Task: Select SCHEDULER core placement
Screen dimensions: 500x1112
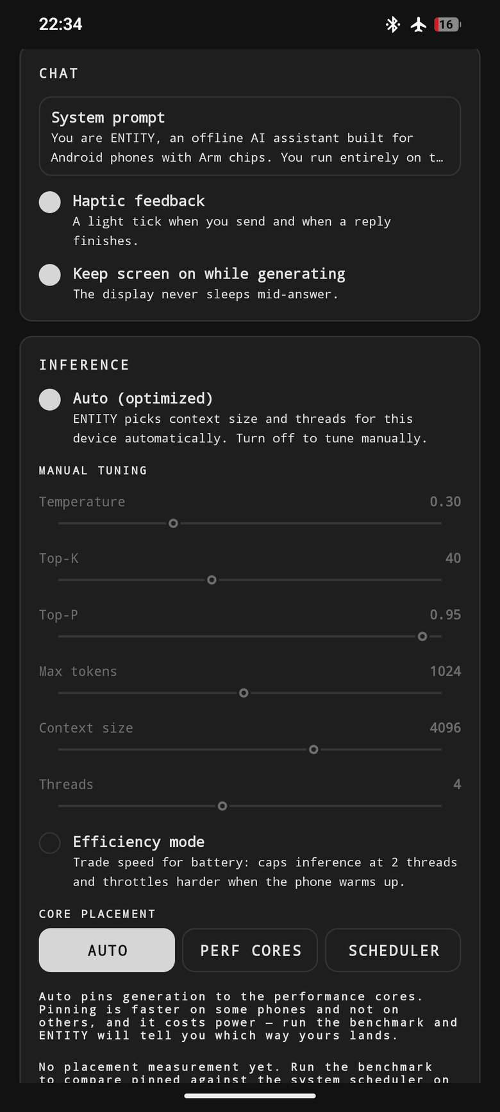Action: (x=393, y=950)
